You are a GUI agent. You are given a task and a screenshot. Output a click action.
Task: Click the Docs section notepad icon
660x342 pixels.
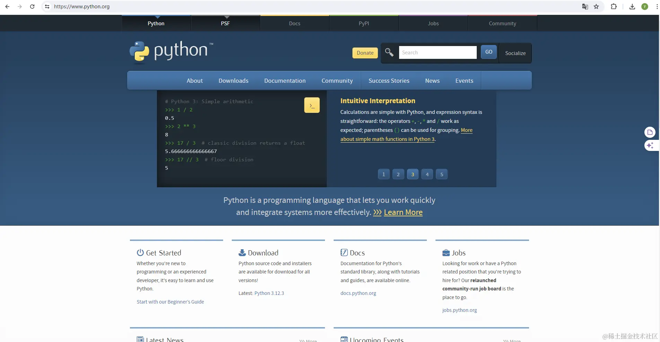(x=344, y=253)
